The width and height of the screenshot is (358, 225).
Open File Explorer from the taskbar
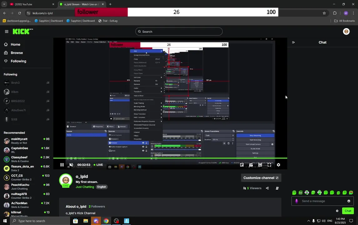point(86,221)
